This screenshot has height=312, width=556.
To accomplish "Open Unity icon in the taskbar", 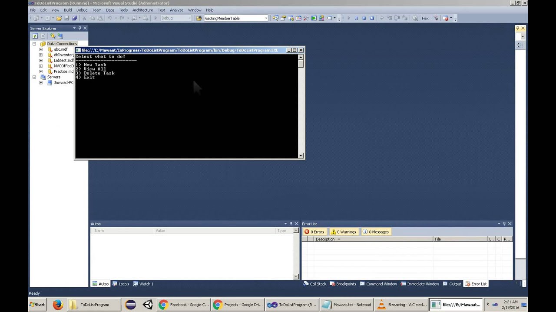I will [x=148, y=305].
